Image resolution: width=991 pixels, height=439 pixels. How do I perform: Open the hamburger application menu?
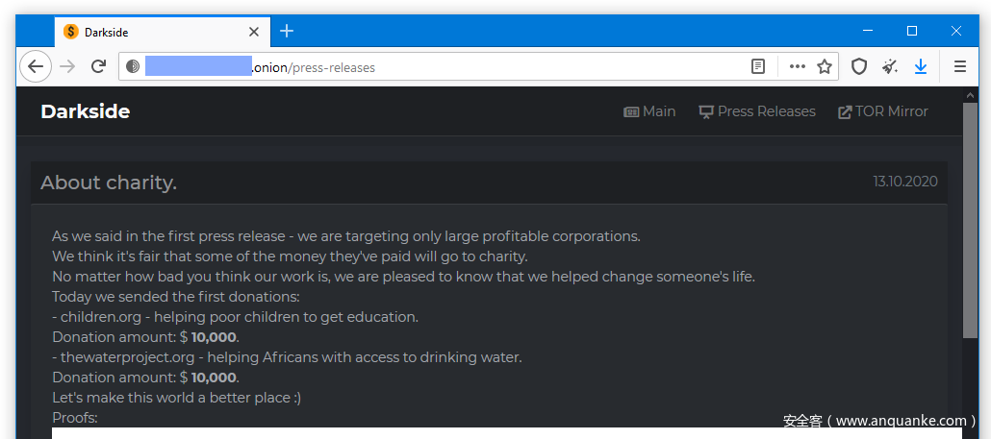[959, 66]
